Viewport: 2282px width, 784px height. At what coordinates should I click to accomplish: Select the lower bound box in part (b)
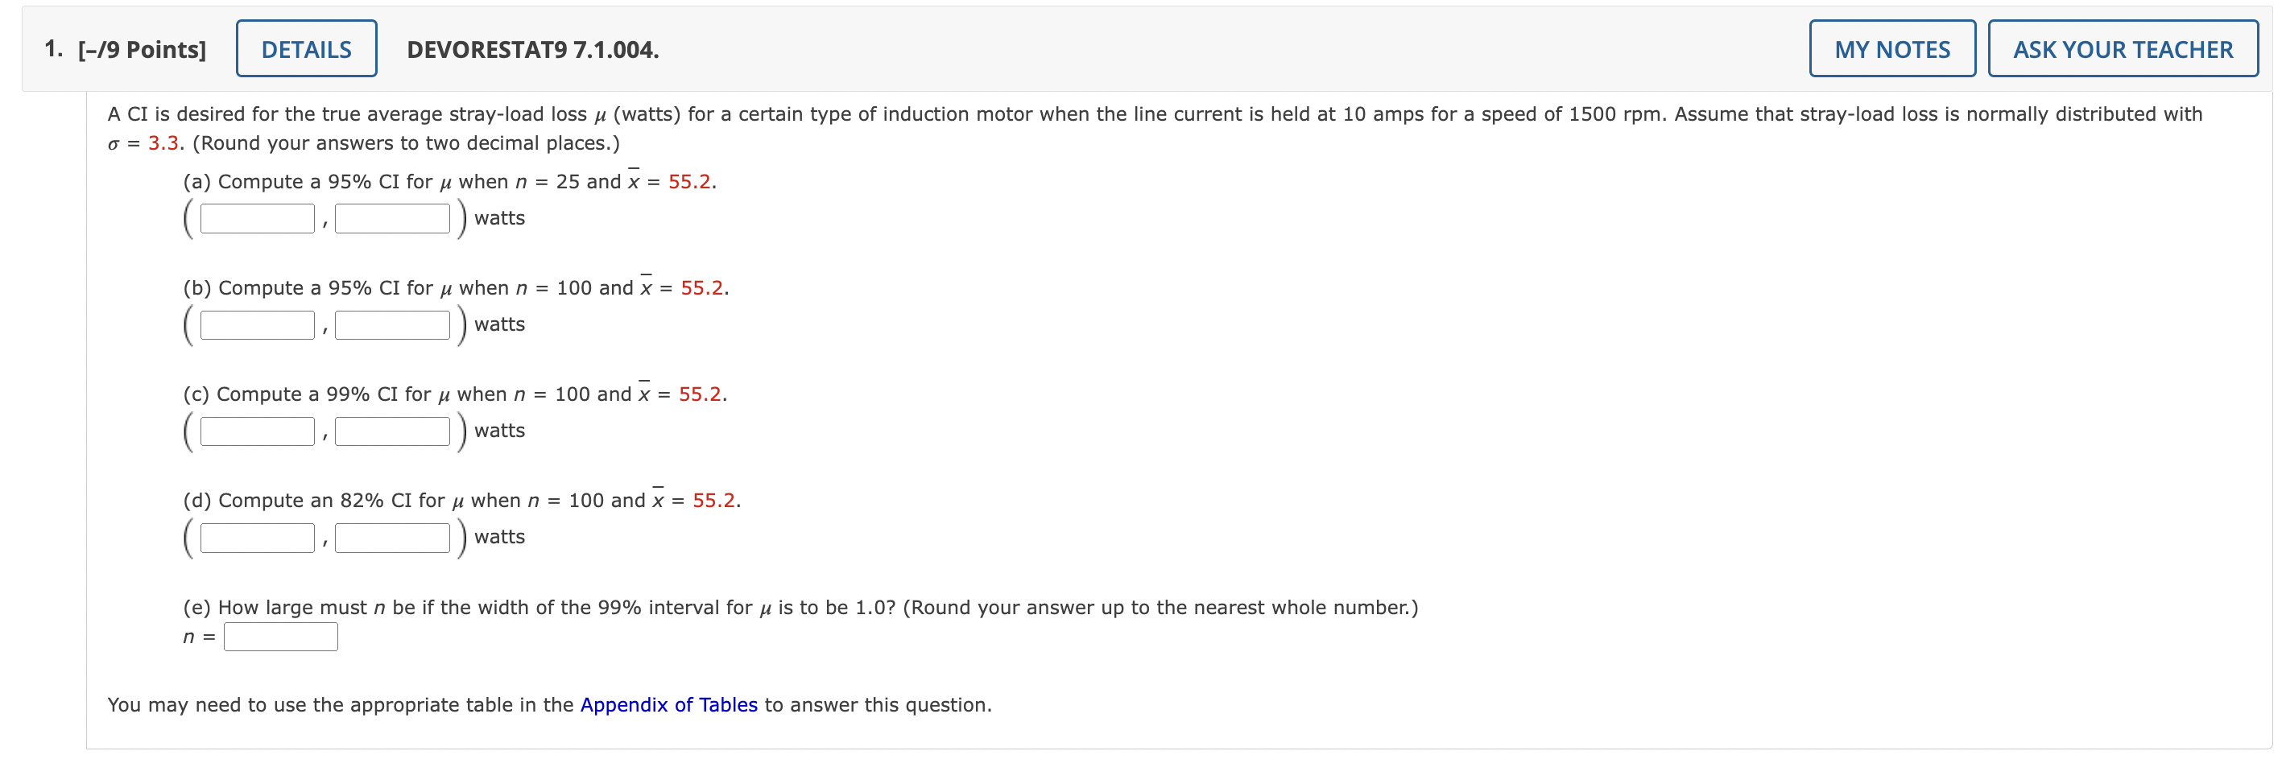[256, 324]
